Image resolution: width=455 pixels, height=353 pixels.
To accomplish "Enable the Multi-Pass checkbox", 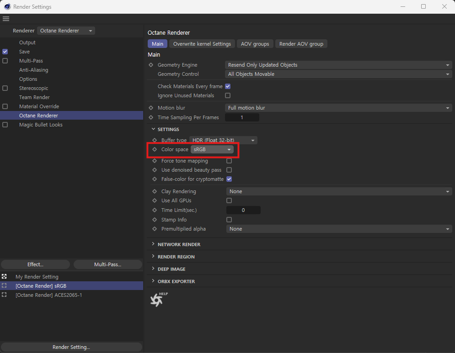I will pos(5,61).
